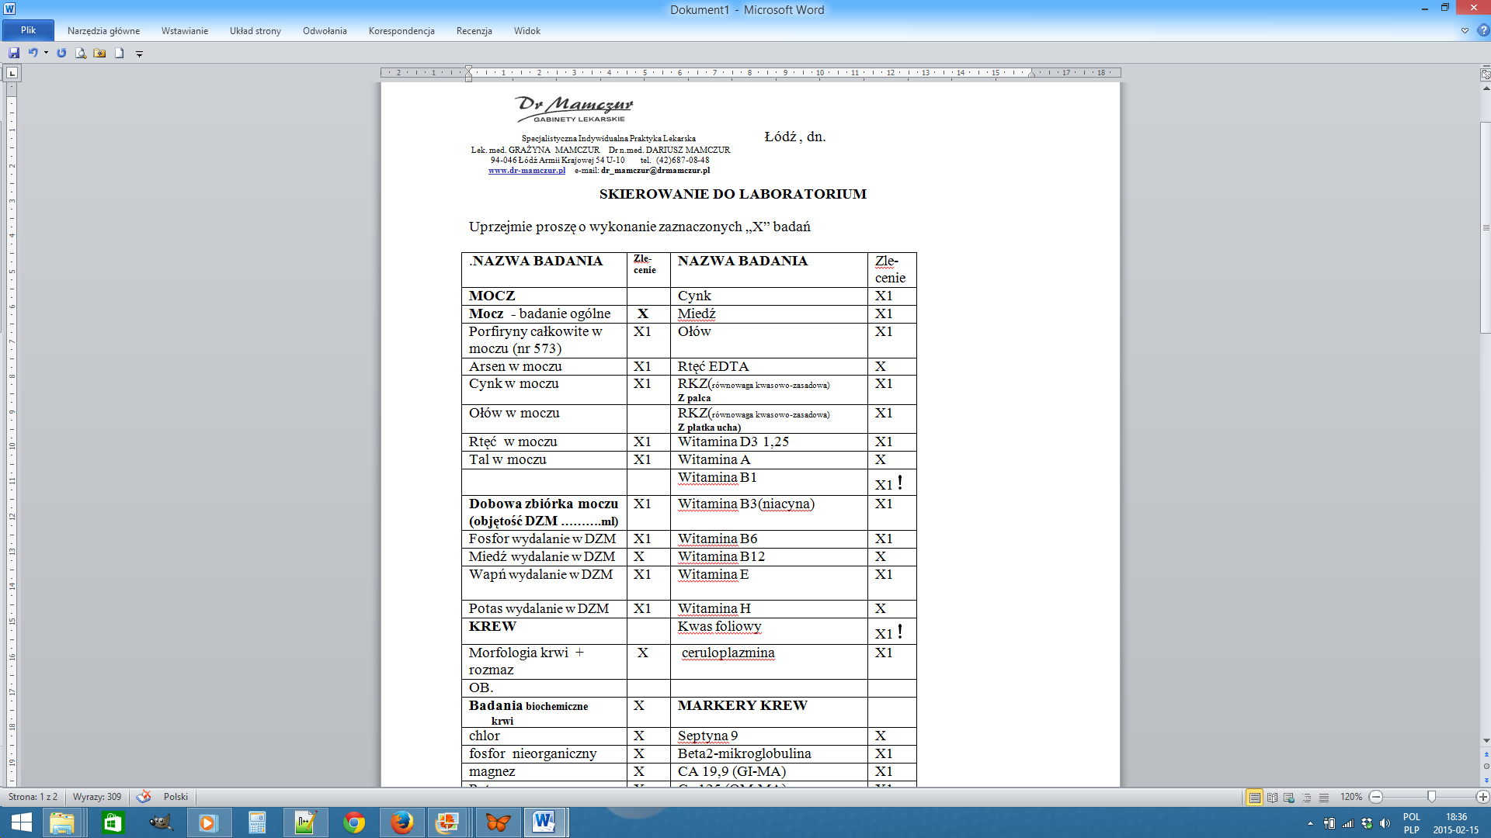Click the Dropbox icon in system tray
The width and height of the screenshot is (1491, 838).
point(1367,823)
